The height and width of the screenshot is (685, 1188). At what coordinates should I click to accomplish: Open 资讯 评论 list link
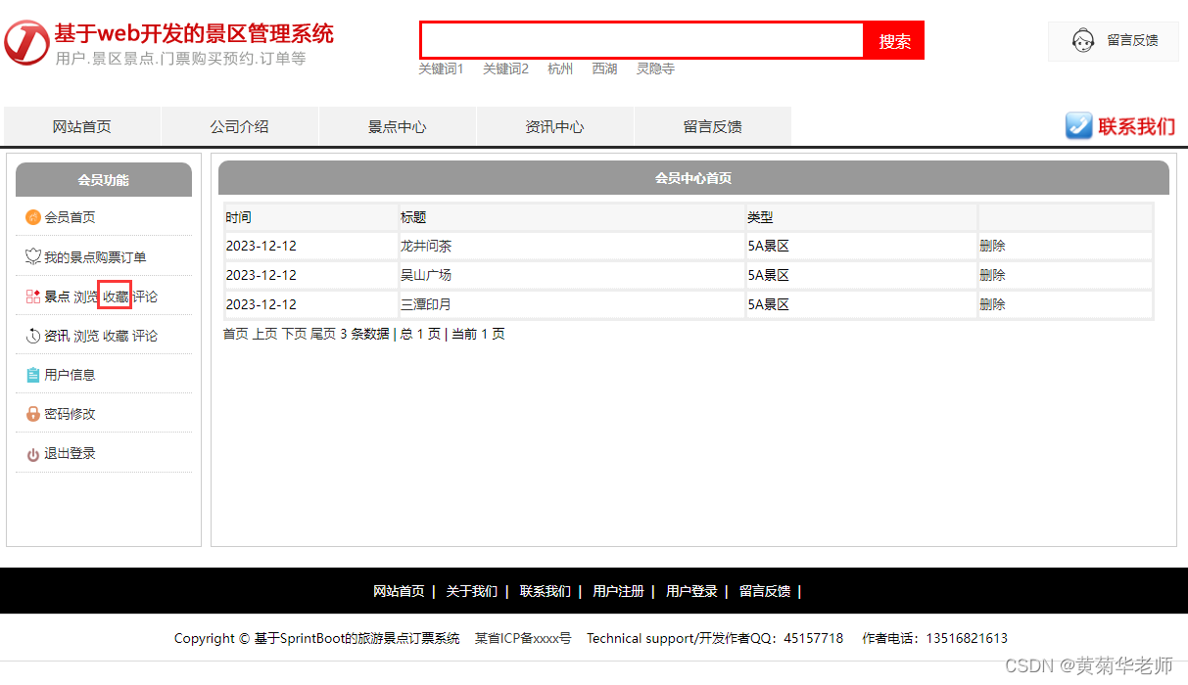pos(145,336)
